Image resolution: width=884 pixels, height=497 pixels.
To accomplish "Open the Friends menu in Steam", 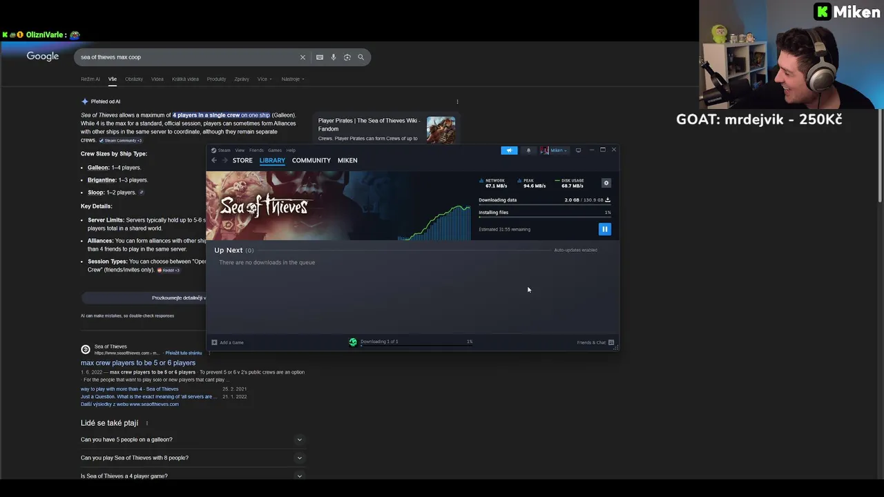I will point(256,150).
